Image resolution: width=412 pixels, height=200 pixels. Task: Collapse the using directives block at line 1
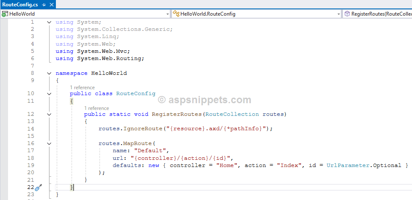click(x=49, y=22)
